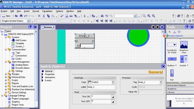Open the Tag dropdown showing knop_1
Viewport: 194px width, 109px height.
coord(161,82)
